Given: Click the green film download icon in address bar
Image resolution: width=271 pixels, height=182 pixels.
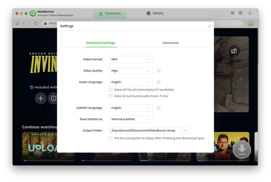Looking at the screenshot, I should click(x=250, y=23).
